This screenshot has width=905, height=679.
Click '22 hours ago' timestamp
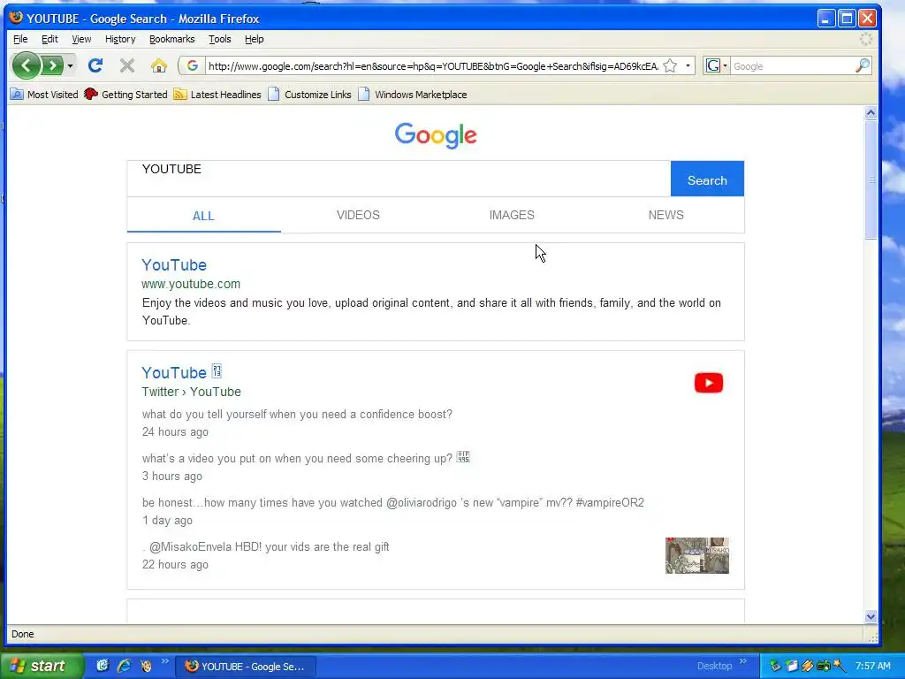pyautogui.click(x=176, y=565)
